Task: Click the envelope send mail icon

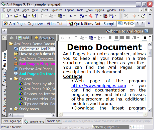Action: (x=111, y=16)
